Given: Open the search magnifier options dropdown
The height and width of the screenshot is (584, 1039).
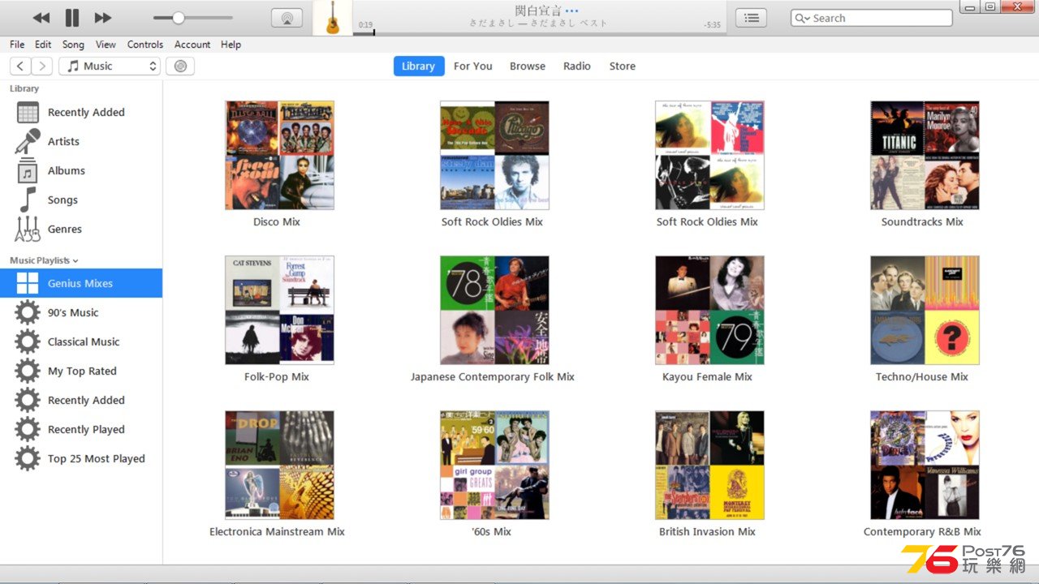Looking at the screenshot, I should pos(803,18).
